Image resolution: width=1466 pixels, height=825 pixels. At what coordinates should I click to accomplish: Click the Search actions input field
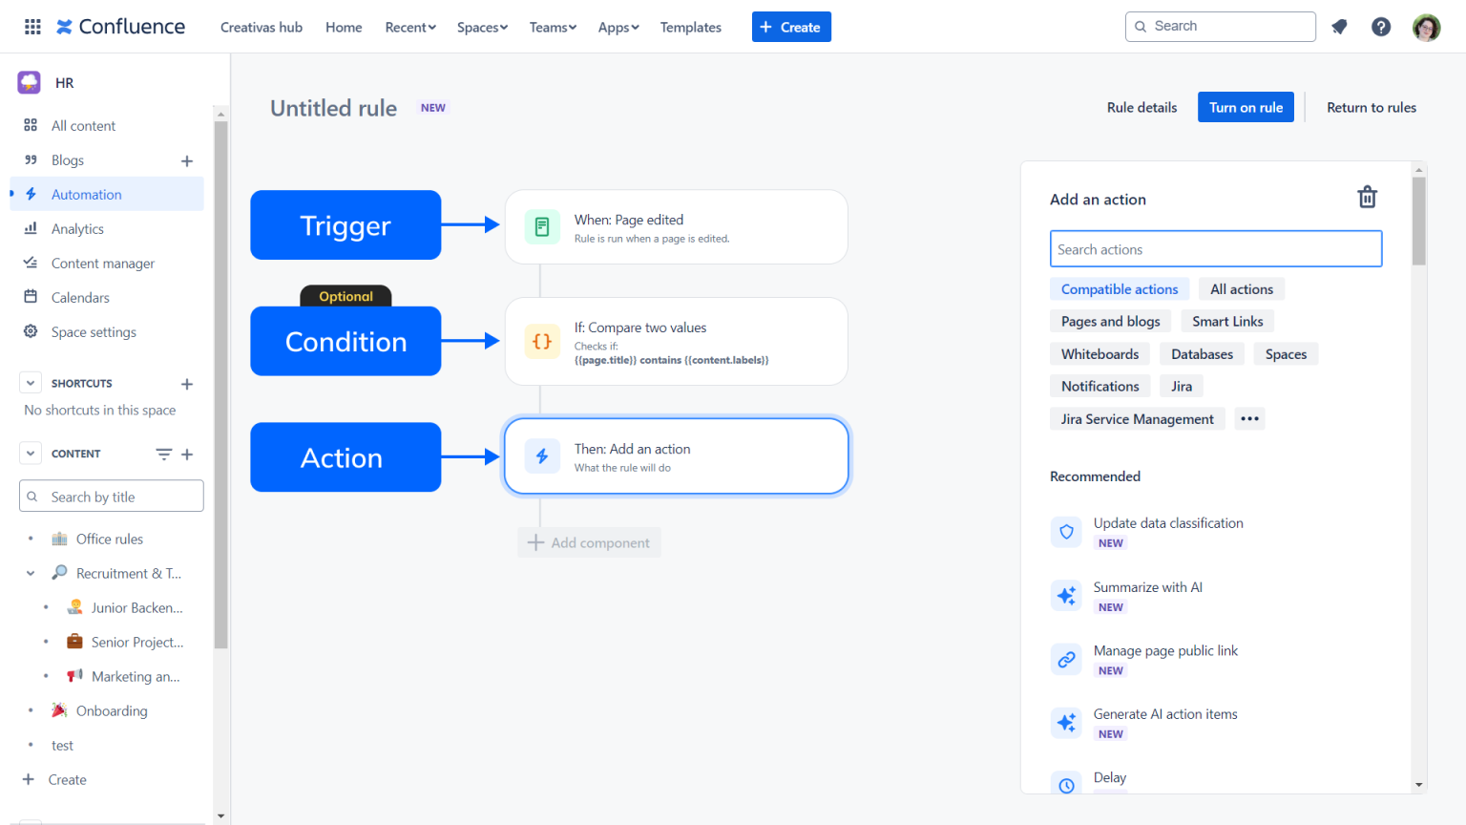click(1215, 248)
